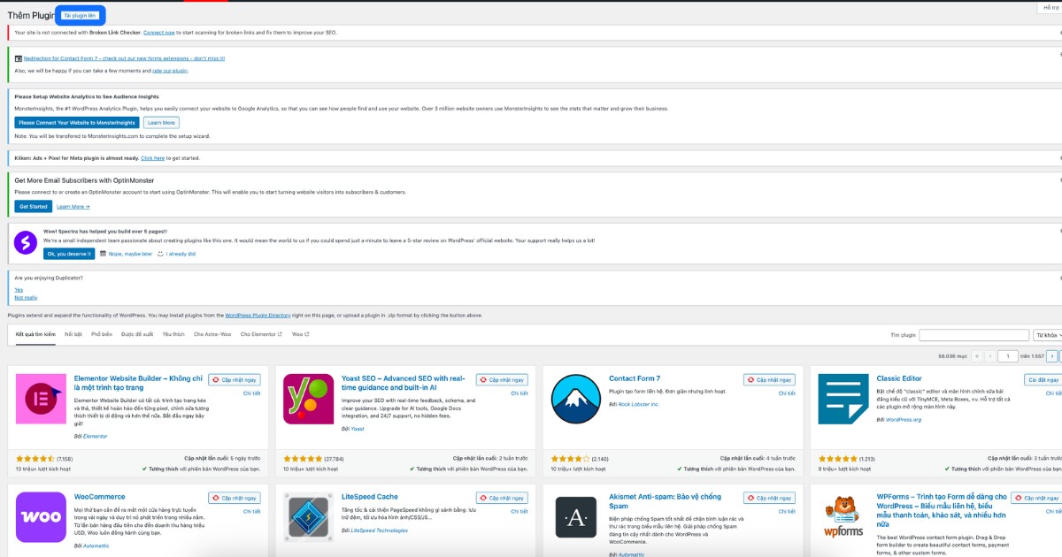Open the Yoast SEO plugin title link
The height and width of the screenshot is (557, 1062).
pos(403,383)
